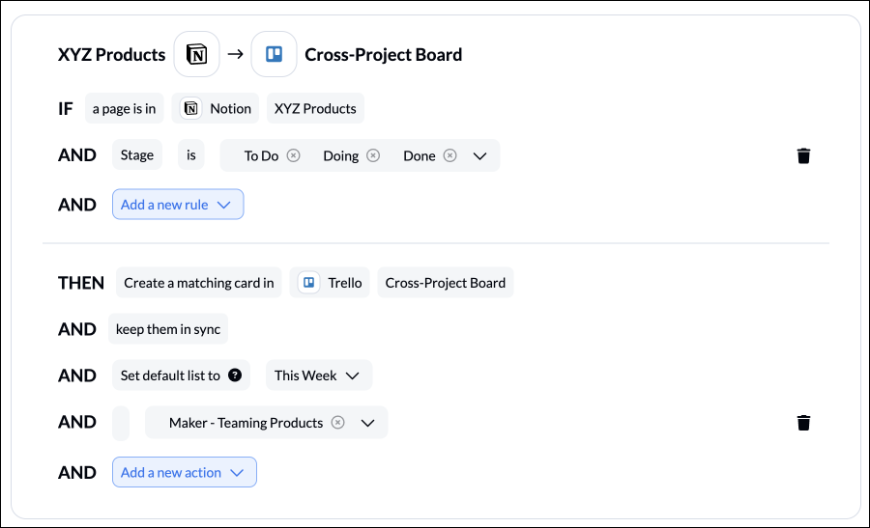Image resolution: width=870 pixels, height=528 pixels.
Task: Delete the Maker - Teaming Products action
Action: pyautogui.click(x=803, y=423)
